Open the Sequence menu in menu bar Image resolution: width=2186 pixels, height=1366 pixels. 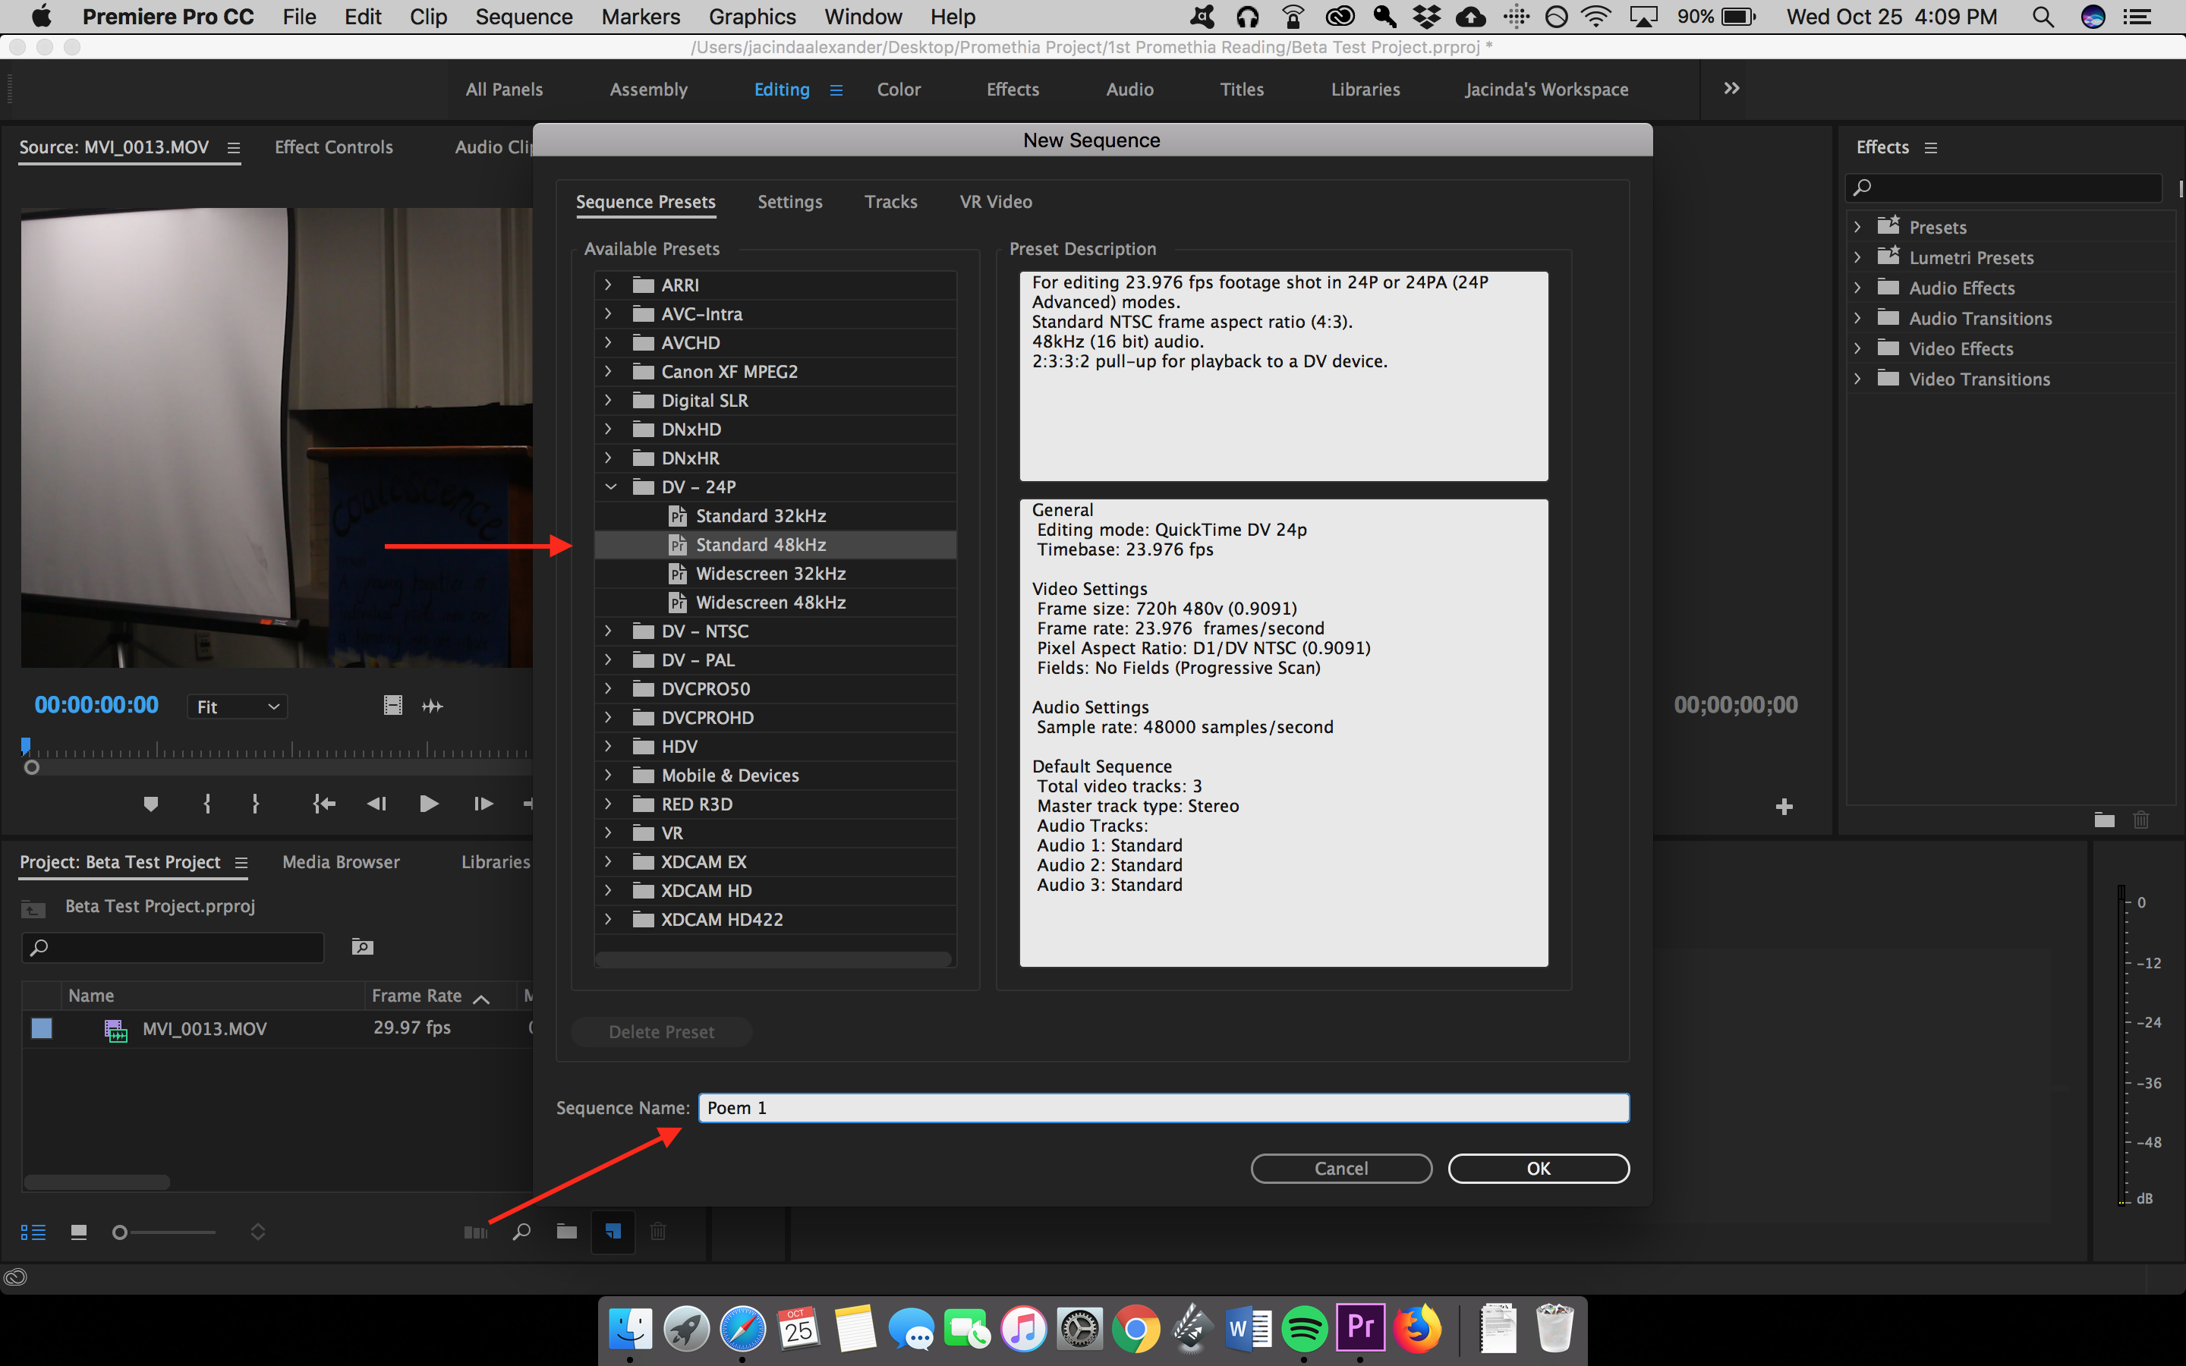click(x=524, y=16)
